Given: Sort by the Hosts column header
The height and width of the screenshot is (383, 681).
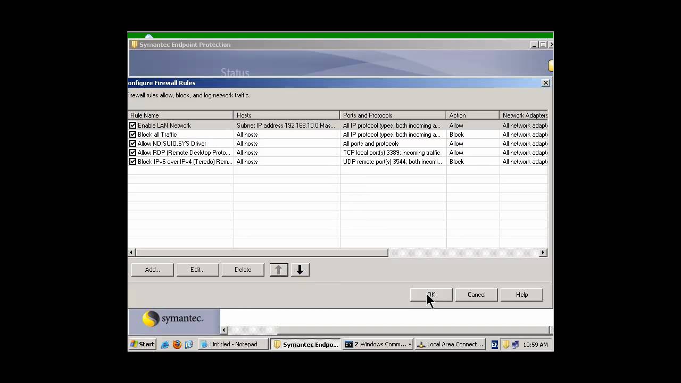Looking at the screenshot, I should click(x=286, y=115).
